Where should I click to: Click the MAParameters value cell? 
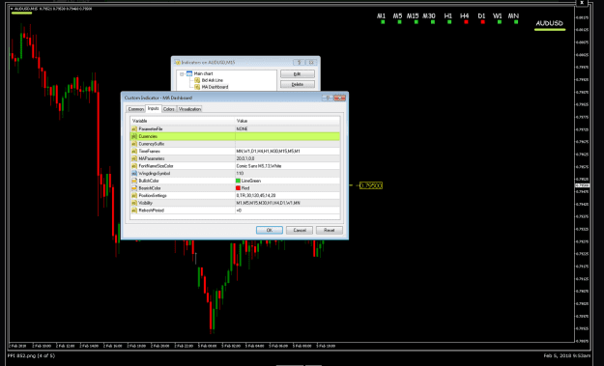[x=287, y=158]
